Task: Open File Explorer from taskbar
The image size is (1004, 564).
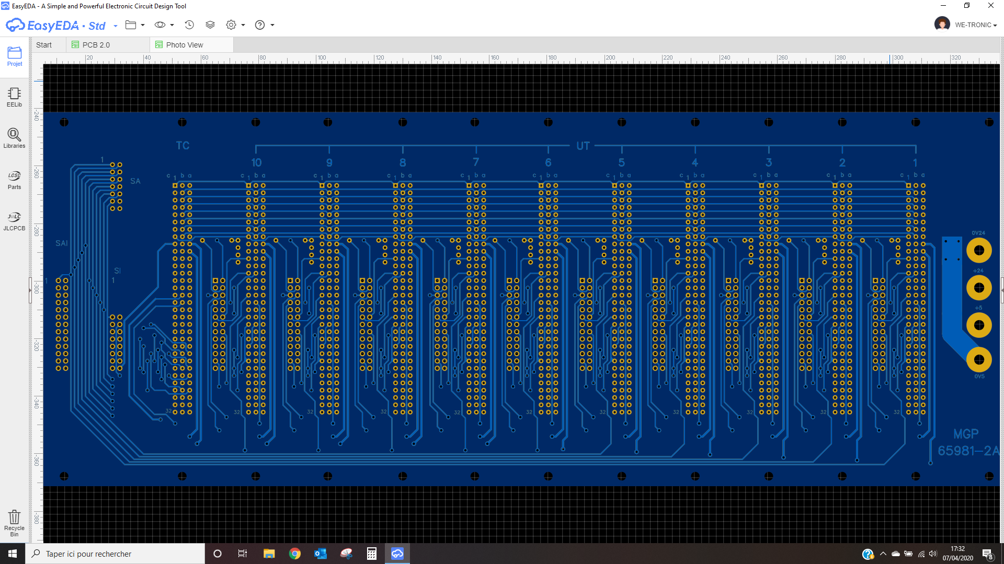Action: [x=269, y=554]
